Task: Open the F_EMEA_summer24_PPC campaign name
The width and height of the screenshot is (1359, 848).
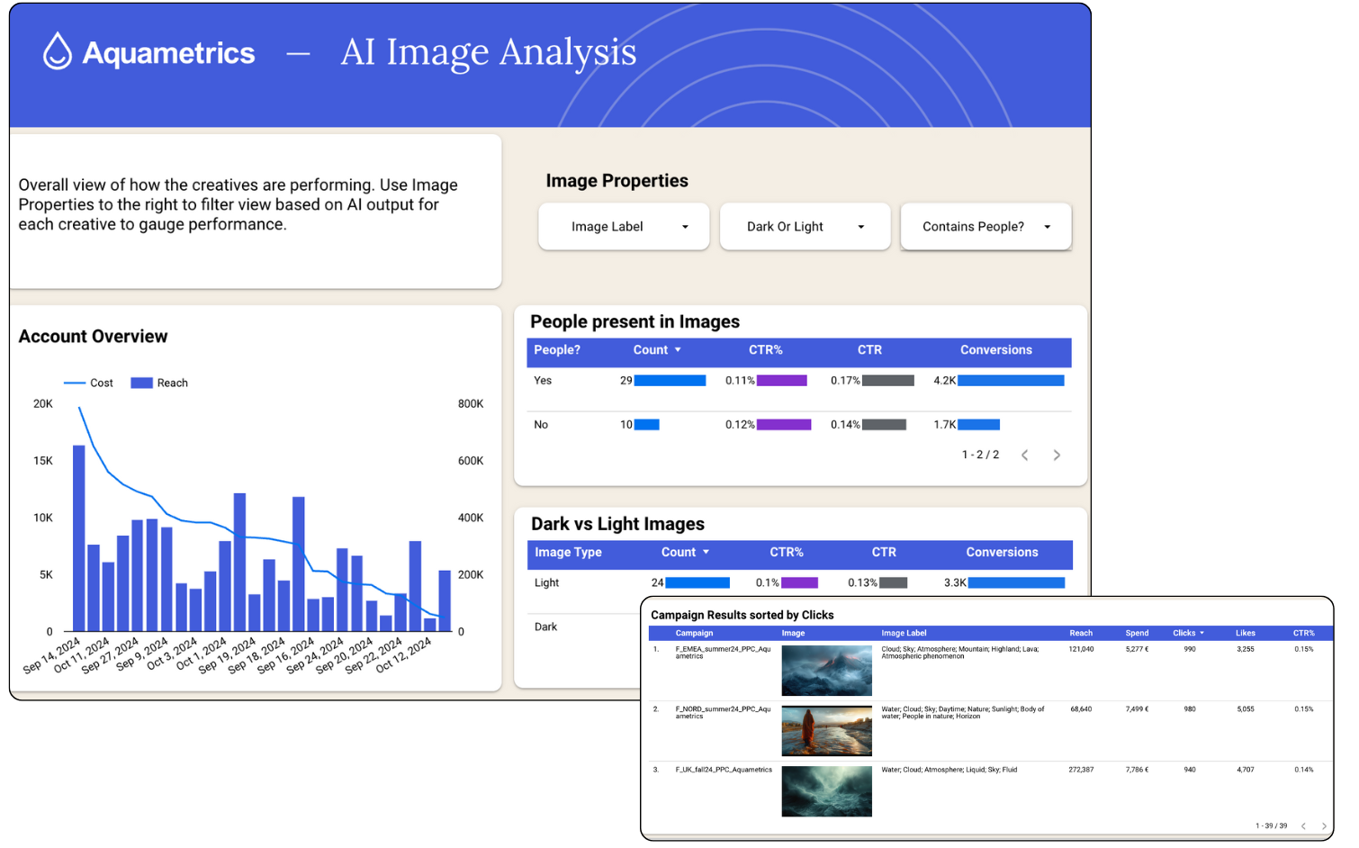Action: (723, 652)
